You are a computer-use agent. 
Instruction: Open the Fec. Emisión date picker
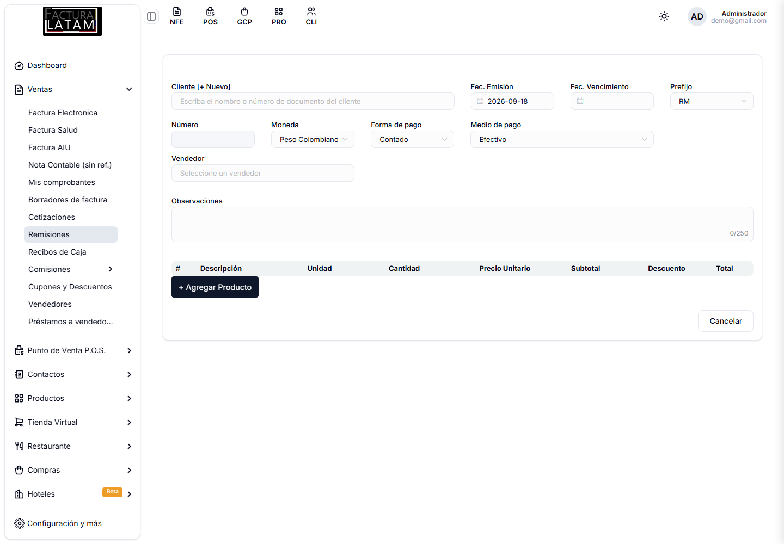tap(512, 101)
